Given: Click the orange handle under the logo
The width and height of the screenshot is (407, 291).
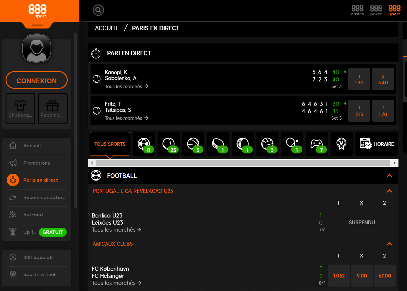Looking at the screenshot, I should tap(37, 26).
